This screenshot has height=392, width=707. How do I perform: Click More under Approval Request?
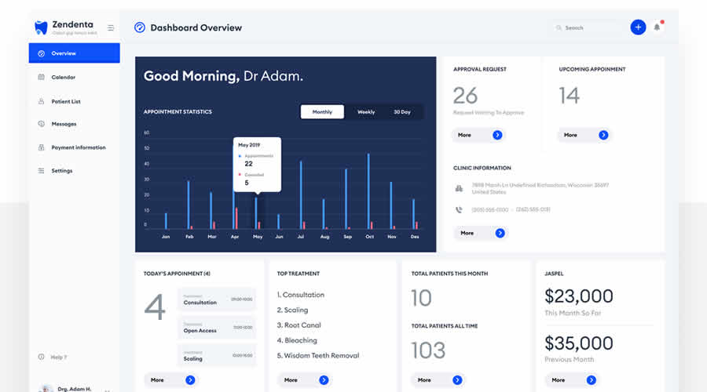pyautogui.click(x=478, y=135)
